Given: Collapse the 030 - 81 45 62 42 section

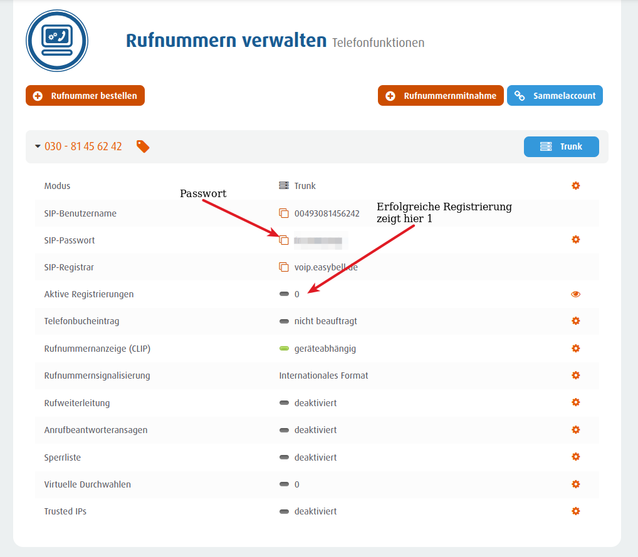Looking at the screenshot, I should click(38, 146).
